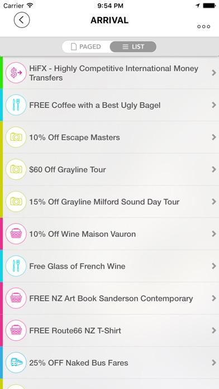Select the Free Glass of French Wine row
This screenshot has width=219, height=389.
109,266
